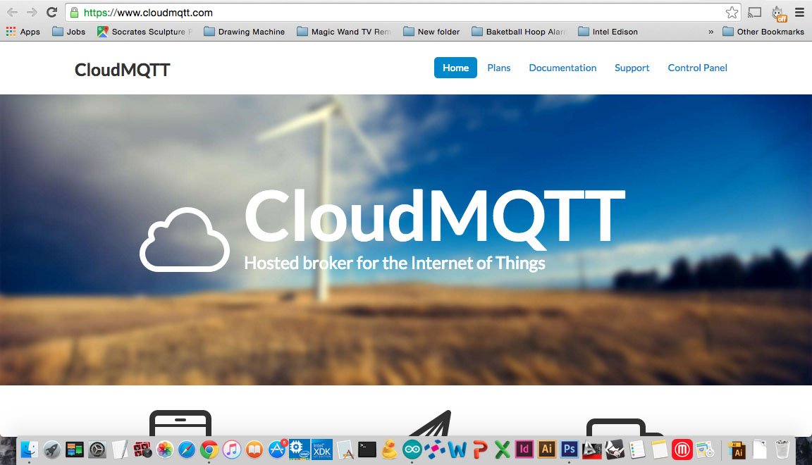Open the Apps bookmarks shortcut
Image resolution: width=812 pixels, height=465 pixels.
click(23, 32)
